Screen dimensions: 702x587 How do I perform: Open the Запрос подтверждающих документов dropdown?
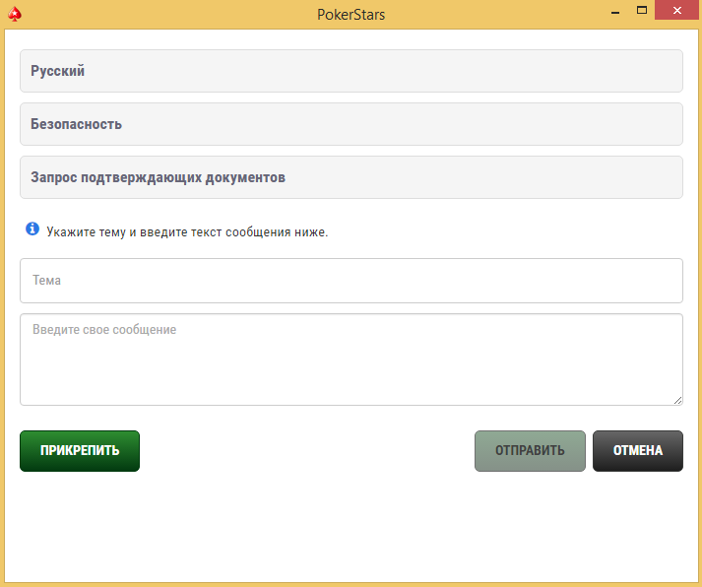(x=351, y=177)
